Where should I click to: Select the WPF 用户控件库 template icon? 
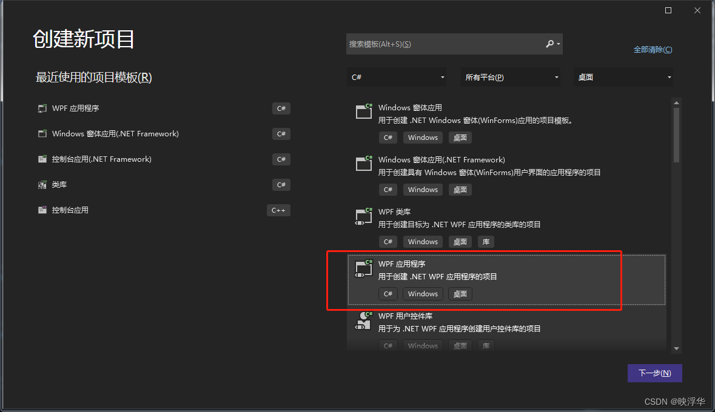pyautogui.click(x=363, y=320)
